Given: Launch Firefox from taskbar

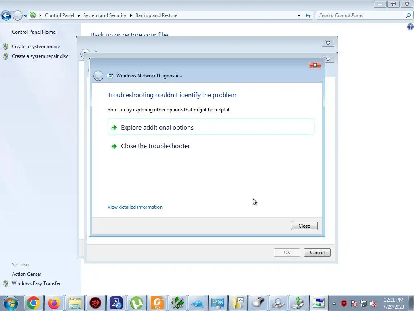Looking at the screenshot, I should 54,303.
